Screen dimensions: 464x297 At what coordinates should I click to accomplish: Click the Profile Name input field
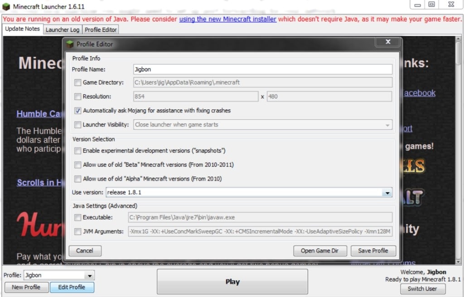click(x=263, y=69)
